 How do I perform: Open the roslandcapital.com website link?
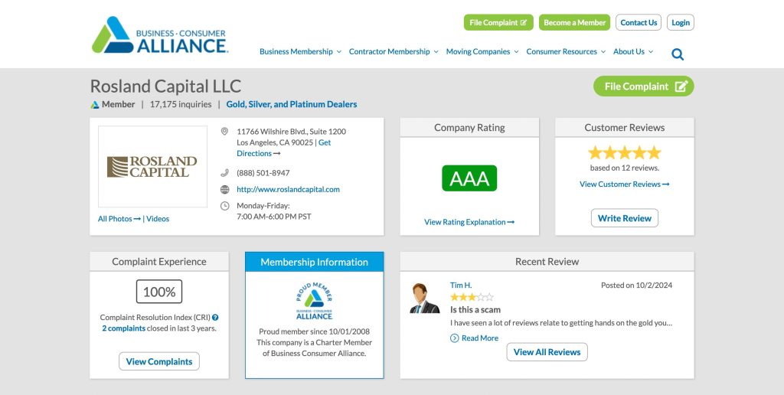288,189
